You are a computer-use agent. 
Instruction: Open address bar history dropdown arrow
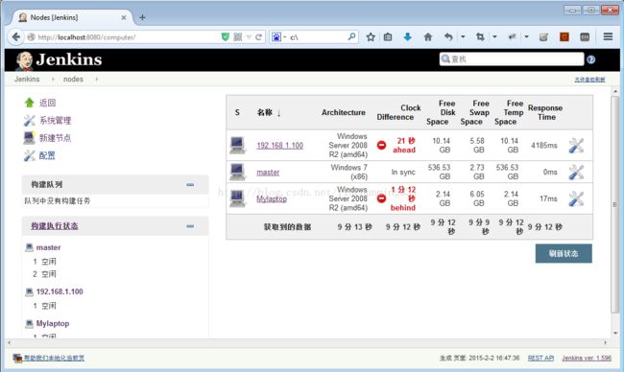[249, 37]
